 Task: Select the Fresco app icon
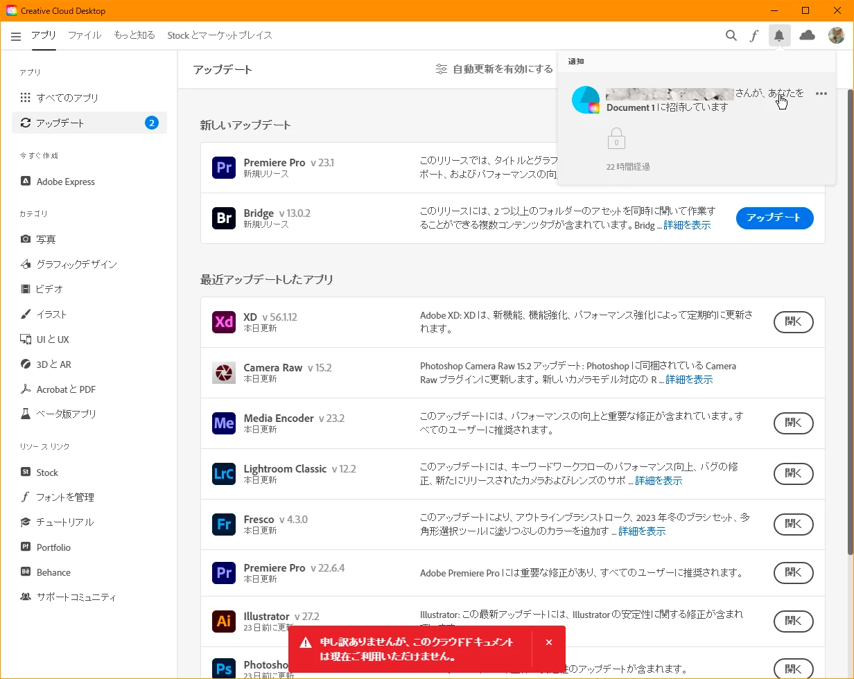(x=224, y=524)
